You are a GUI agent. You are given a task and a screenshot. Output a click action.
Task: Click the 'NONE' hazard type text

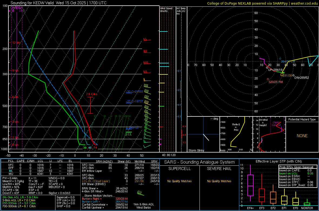tap(302, 136)
